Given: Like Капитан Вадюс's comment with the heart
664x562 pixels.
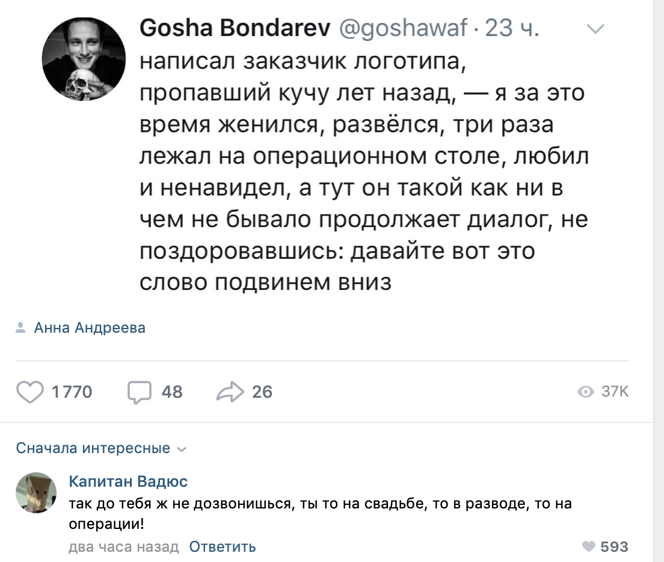Looking at the screenshot, I should click(x=589, y=547).
